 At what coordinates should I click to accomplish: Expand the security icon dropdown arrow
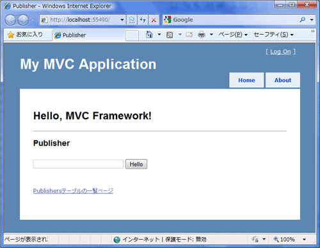click(264, 239)
